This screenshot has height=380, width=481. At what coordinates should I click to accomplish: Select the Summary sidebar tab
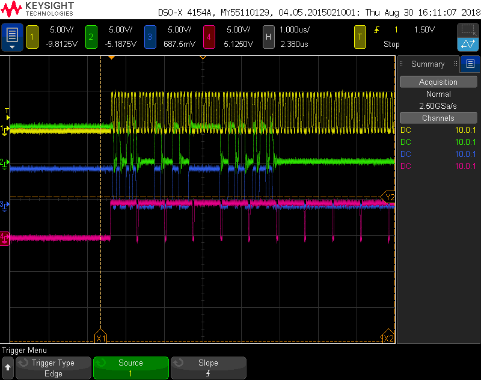428,64
